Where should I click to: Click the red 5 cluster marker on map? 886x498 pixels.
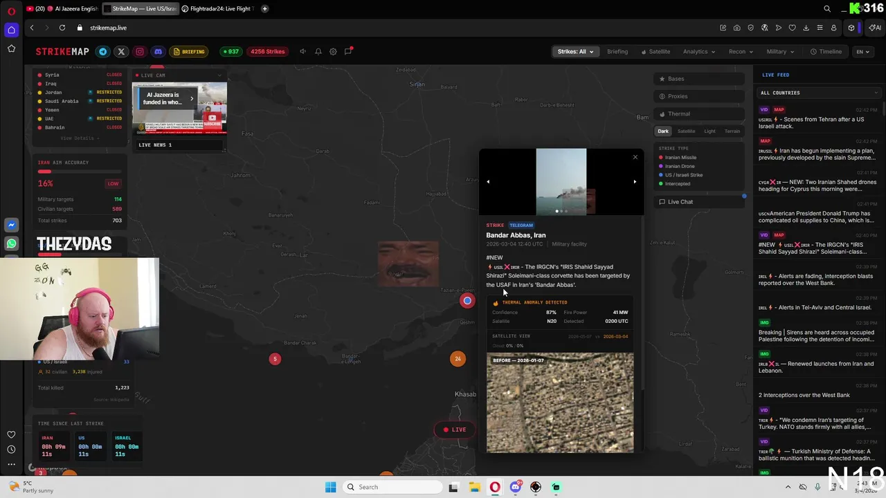(x=275, y=358)
